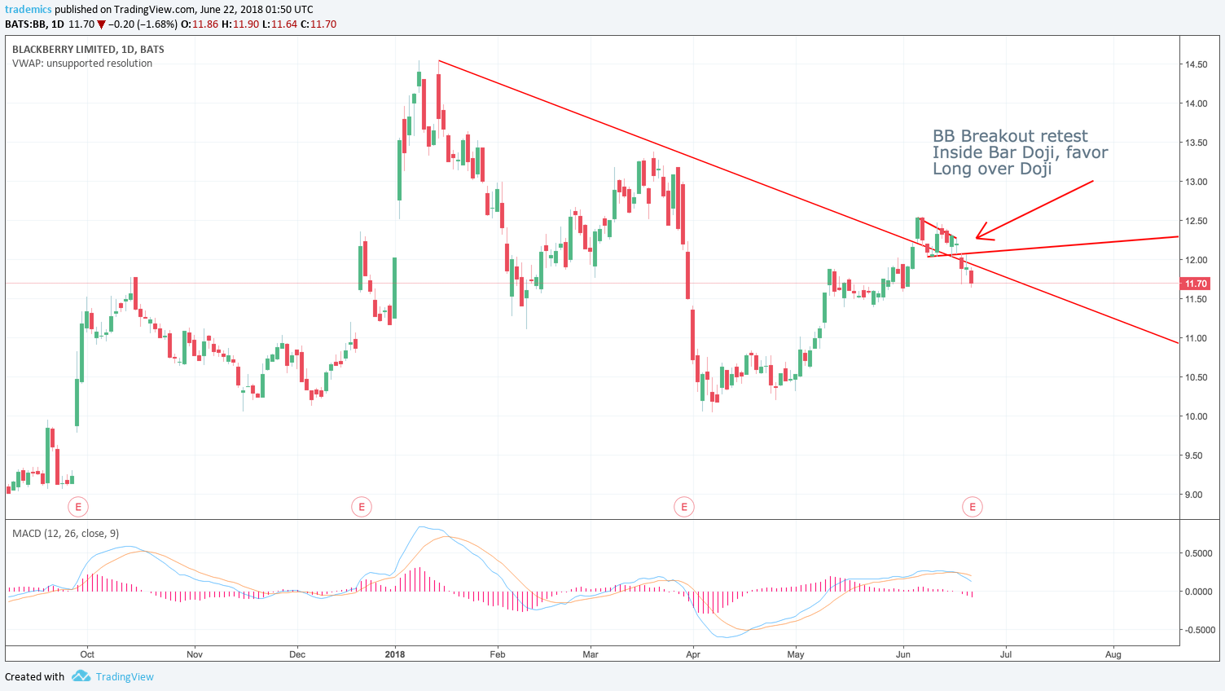
Task: Click the earnings marker in late June
Action: (x=972, y=507)
